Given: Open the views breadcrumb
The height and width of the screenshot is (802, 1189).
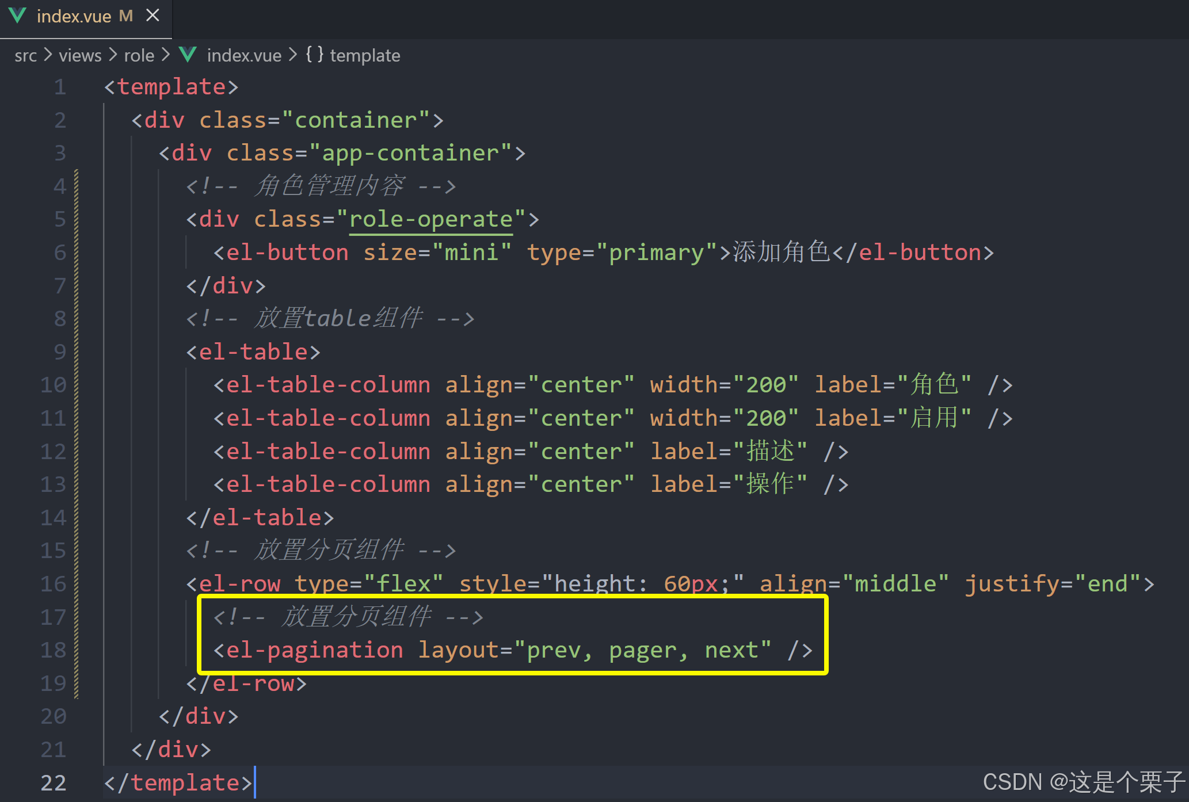Looking at the screenshot, I should pyautogui.click(x=80, y=56).
